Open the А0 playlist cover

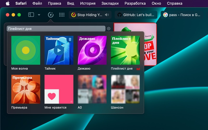92,89
